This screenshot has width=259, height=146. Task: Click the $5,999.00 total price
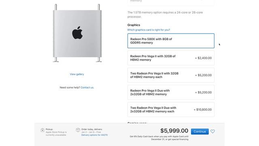pos(174,131)
